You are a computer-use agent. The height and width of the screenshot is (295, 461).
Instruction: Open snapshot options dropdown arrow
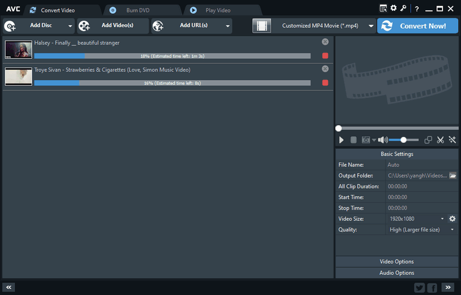coord(373,140)
